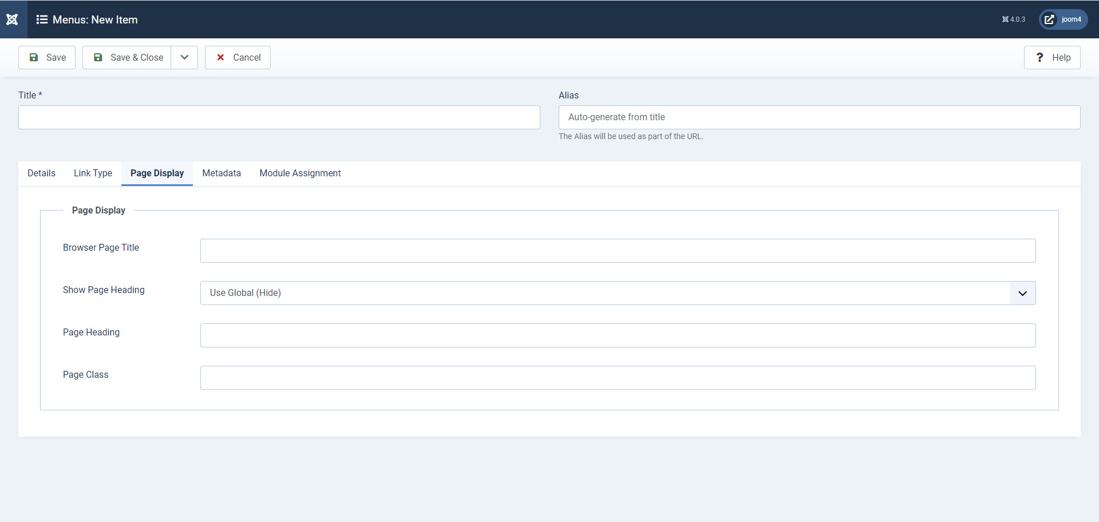Open the Module Assignment tab

tap(300, 173)
